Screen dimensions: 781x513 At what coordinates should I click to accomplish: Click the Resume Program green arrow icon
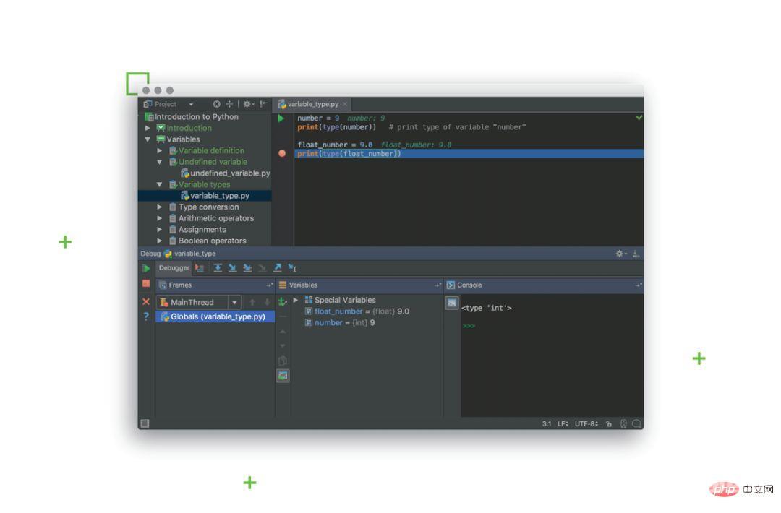[147, 267]
